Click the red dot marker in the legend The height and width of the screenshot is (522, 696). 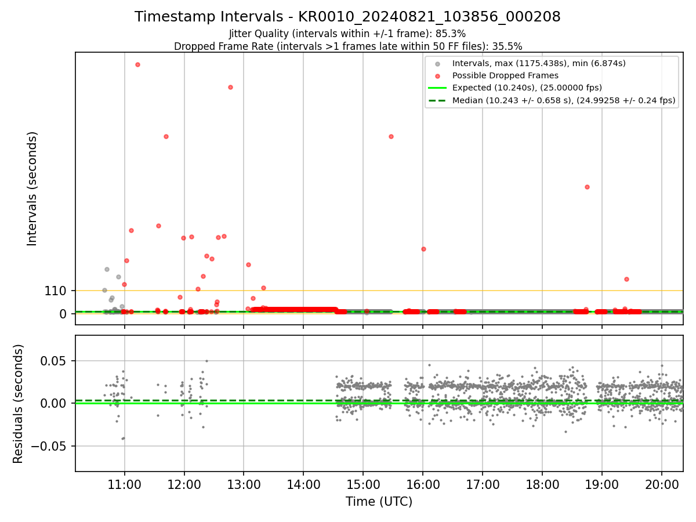click(x=437, y=76)
